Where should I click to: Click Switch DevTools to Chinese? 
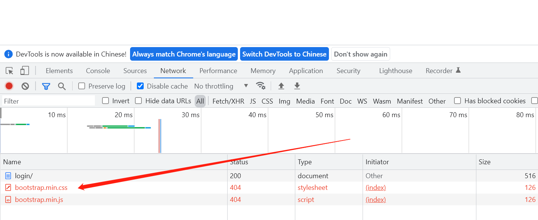(284, 54)
